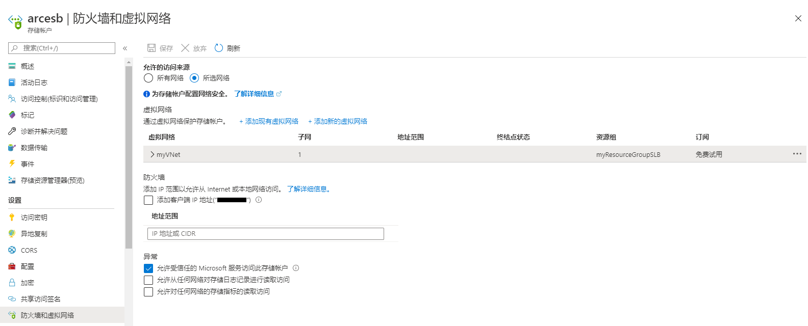Click the 放弃 discard X icon

(x=185, y=48)
